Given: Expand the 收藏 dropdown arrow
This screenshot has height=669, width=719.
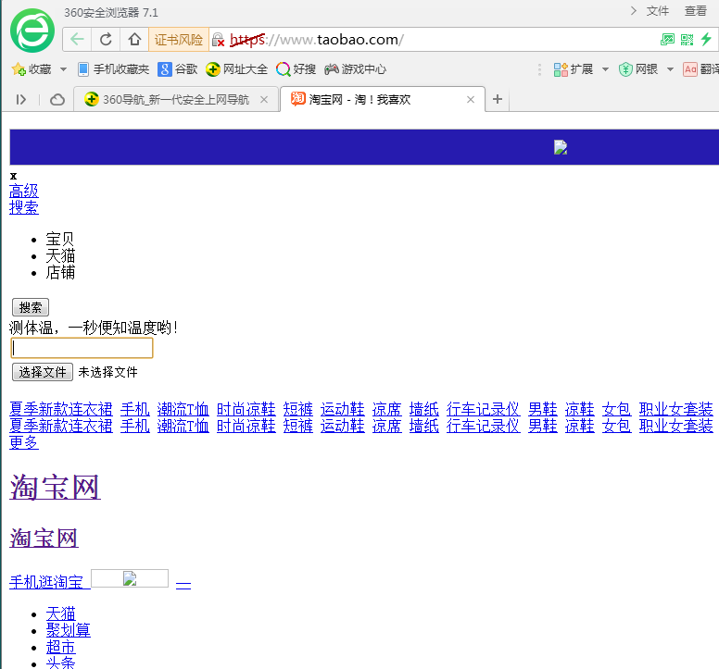Looking at the screenshot, I should point(63,69).
